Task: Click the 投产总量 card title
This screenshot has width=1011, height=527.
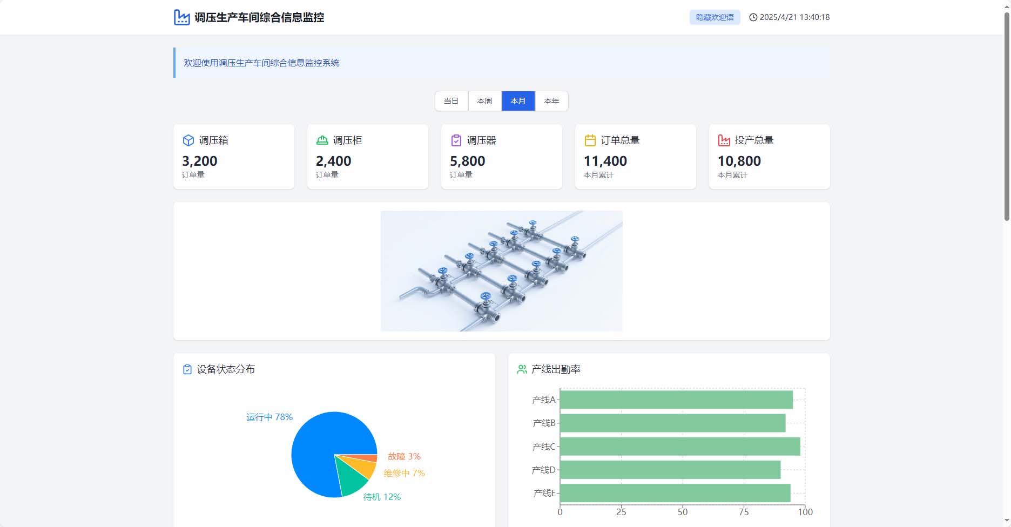Action: (x=754, y=140)
